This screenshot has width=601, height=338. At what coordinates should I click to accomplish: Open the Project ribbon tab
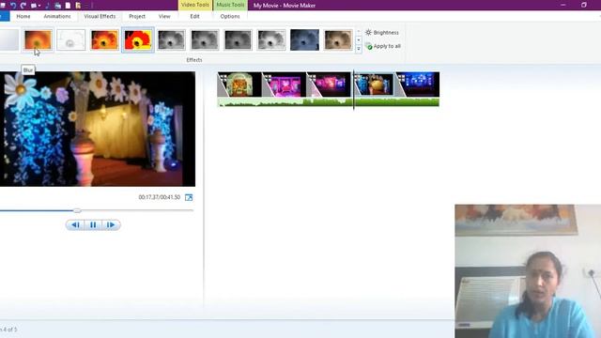137,17
